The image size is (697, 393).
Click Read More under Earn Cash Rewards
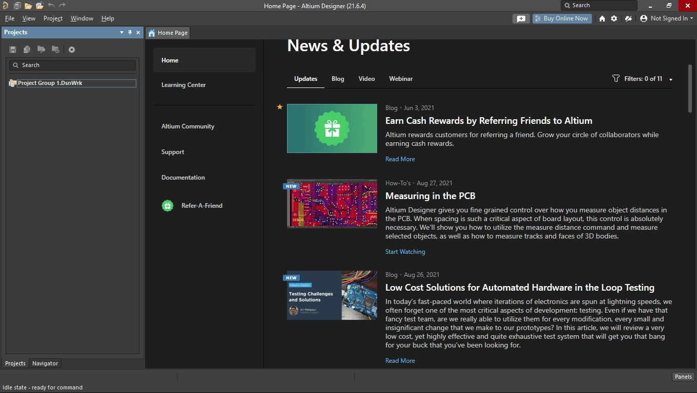pos(400,159)
